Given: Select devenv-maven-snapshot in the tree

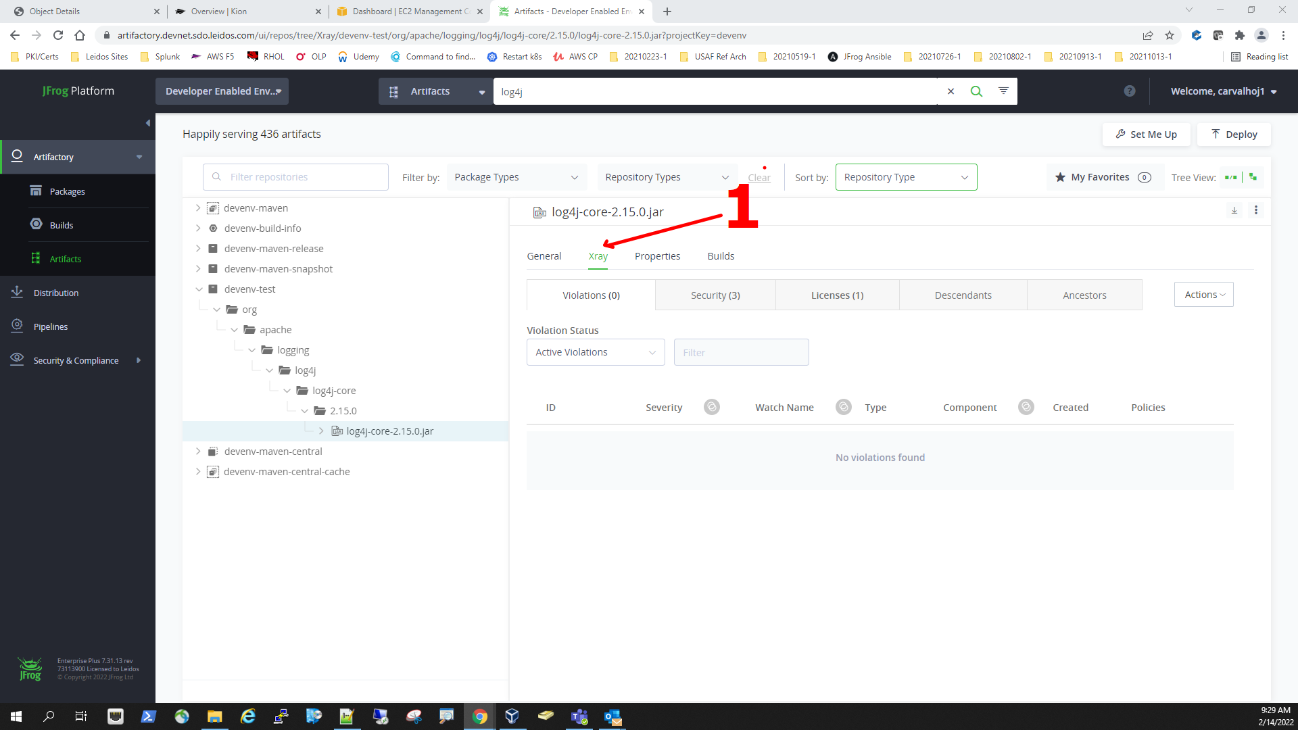Looking at the screenshot, I should click(x=279, y=269).
